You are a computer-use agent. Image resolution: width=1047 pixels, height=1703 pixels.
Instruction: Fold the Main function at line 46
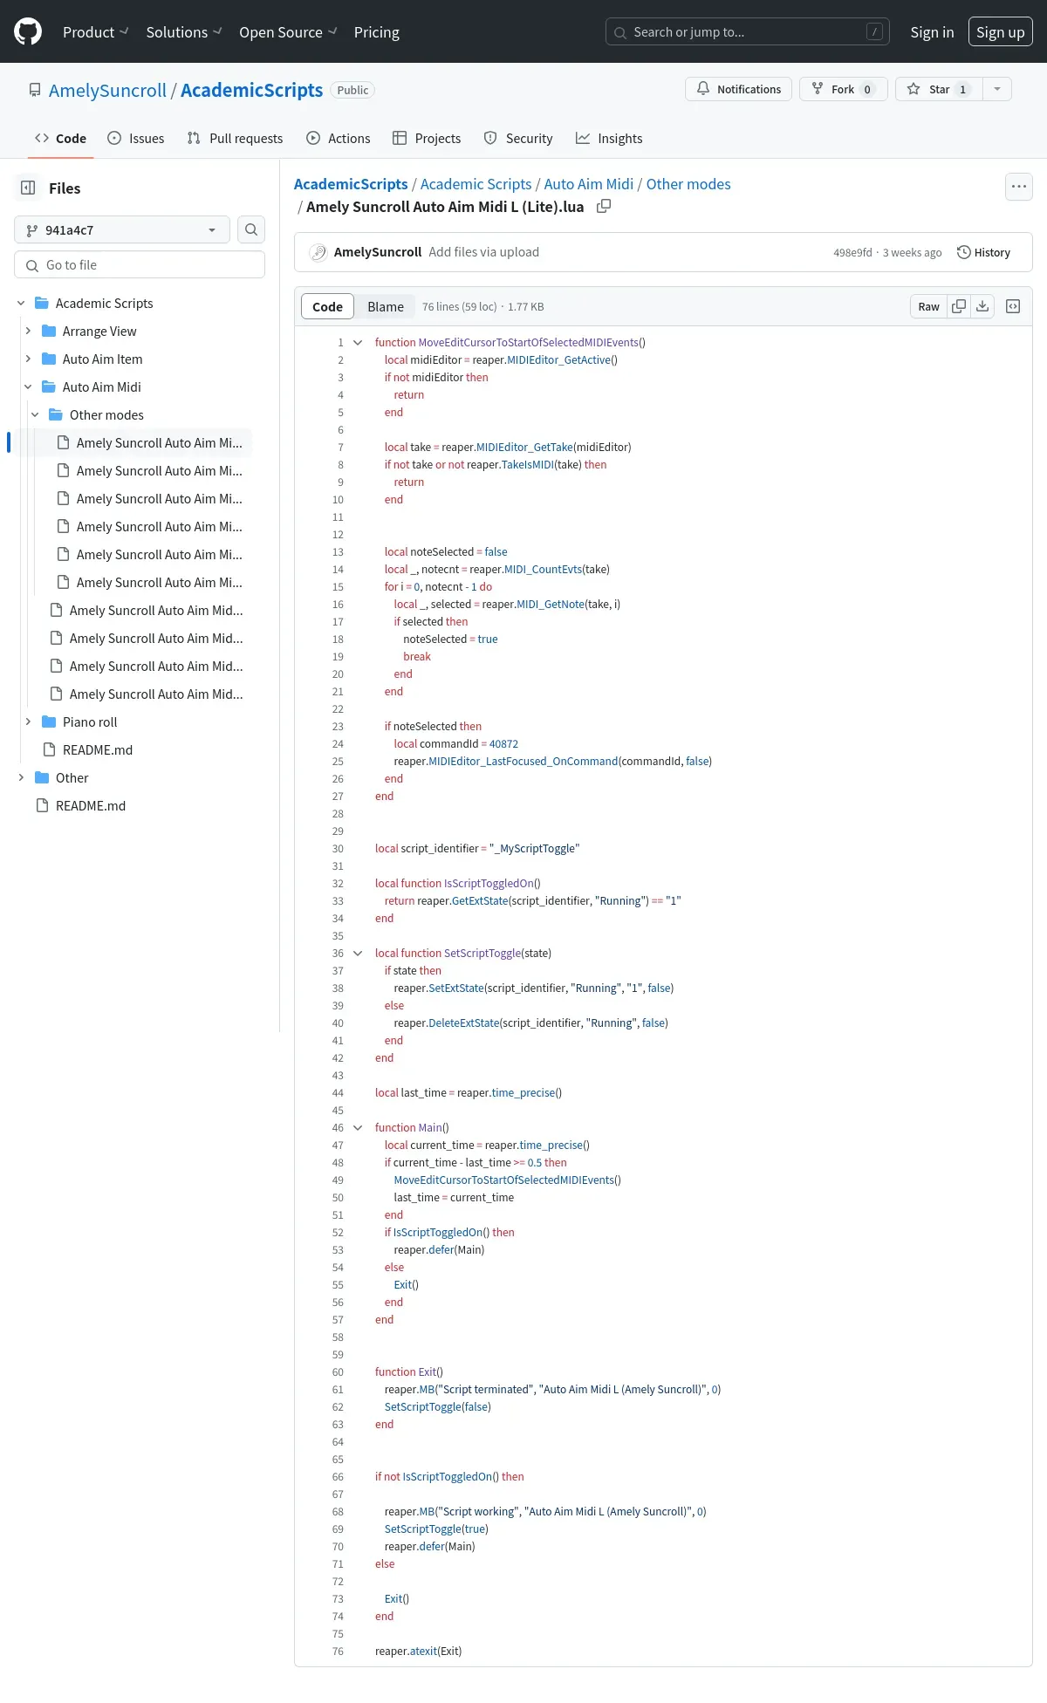(x=358, y=1127)
